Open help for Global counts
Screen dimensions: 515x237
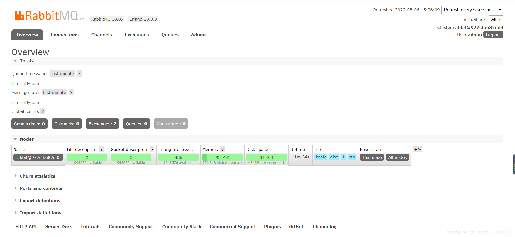pos(43,111)
